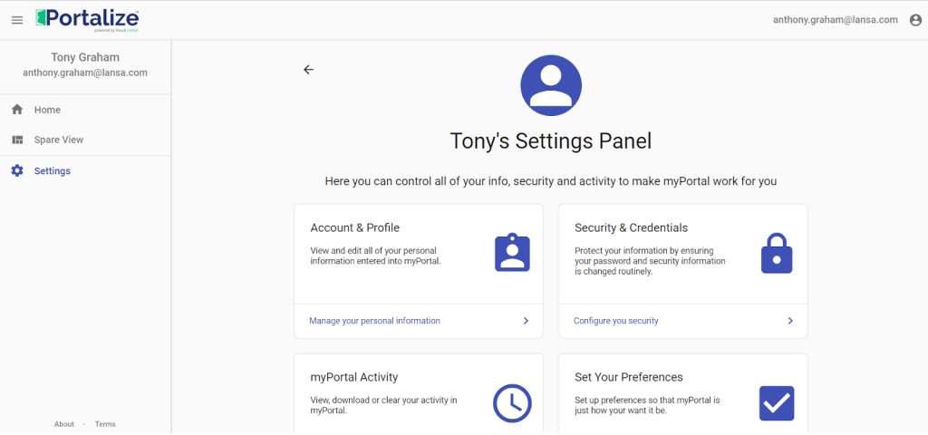The image size is (928, 435).
Task: Click anthony.graham@lansa.com in top header
Action: pyautogui.click(x=835, y=20)
